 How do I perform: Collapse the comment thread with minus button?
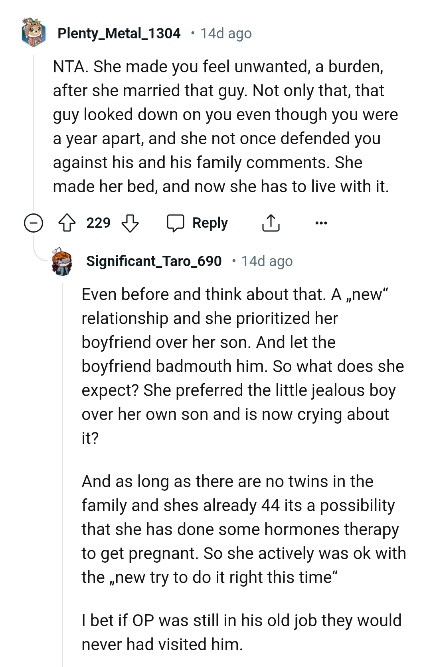34,223
